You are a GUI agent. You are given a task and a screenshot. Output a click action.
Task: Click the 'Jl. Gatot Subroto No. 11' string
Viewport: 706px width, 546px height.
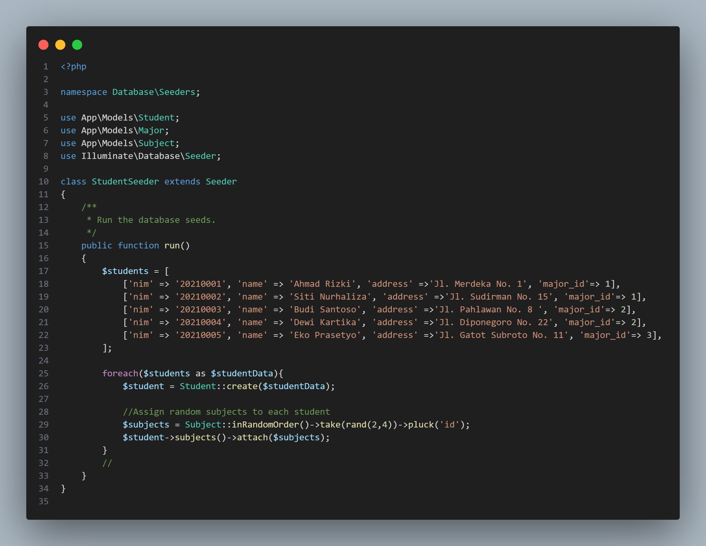tap(504, 335)
